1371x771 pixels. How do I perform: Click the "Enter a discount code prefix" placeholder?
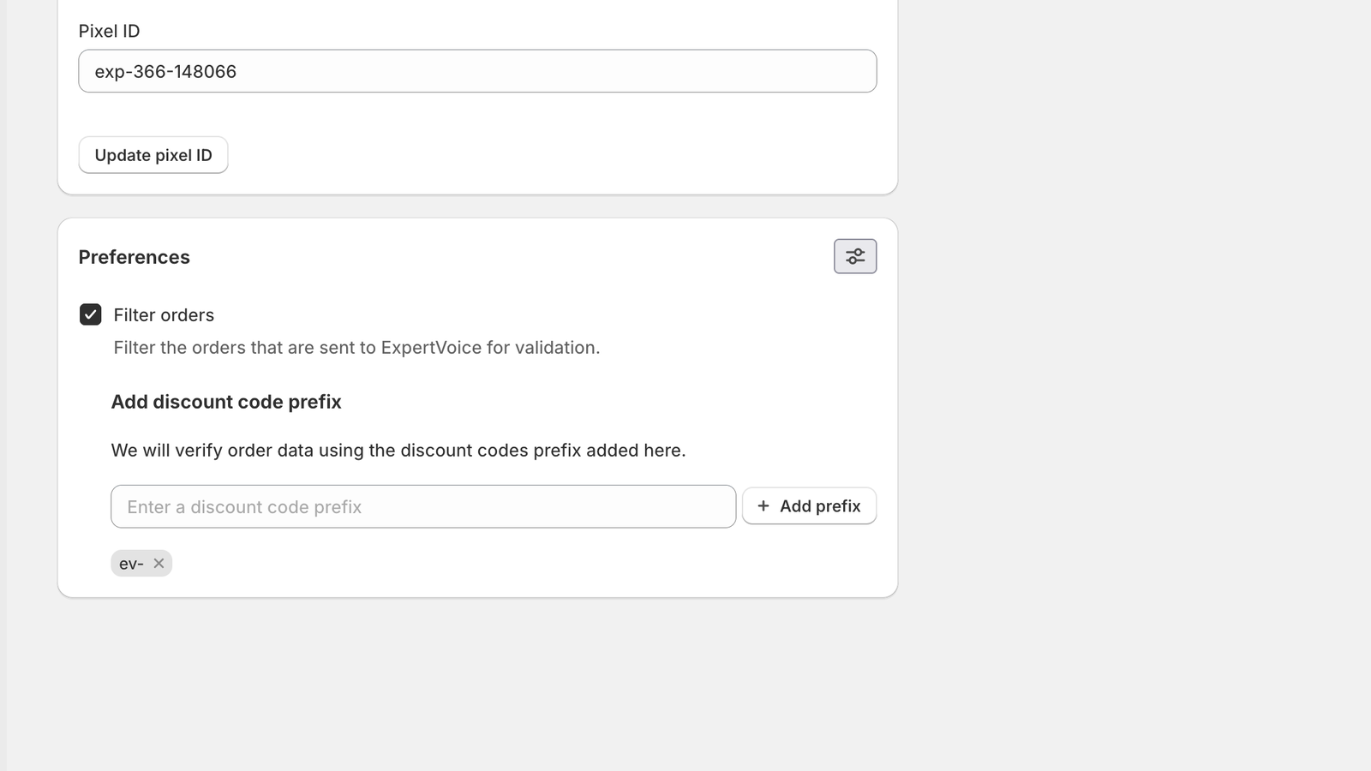pos(244,507)
